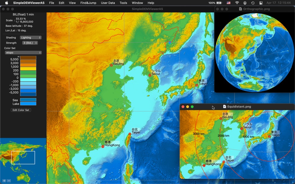
Task: Open the Help menu
Action: tap(151, 3)
